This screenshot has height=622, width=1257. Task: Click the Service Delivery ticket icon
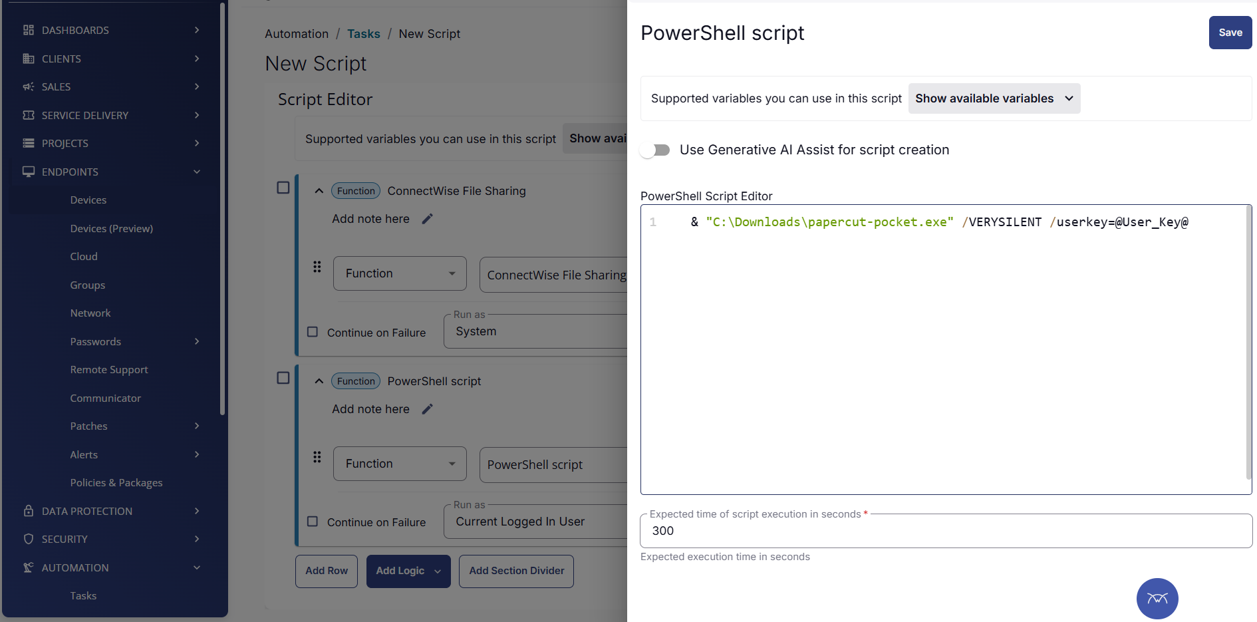pyautogui.click(x=29, y=115)
